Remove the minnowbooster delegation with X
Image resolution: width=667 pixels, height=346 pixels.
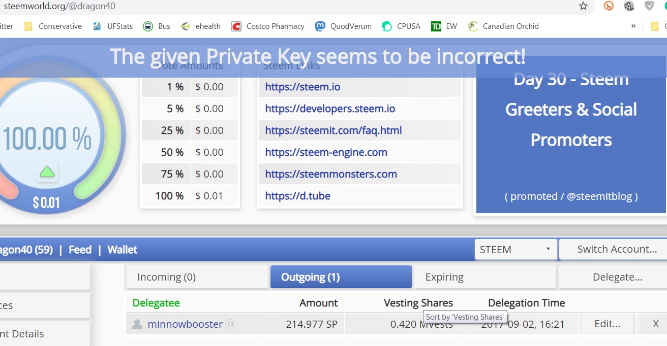pyautogui.click(x=656, y=324)
